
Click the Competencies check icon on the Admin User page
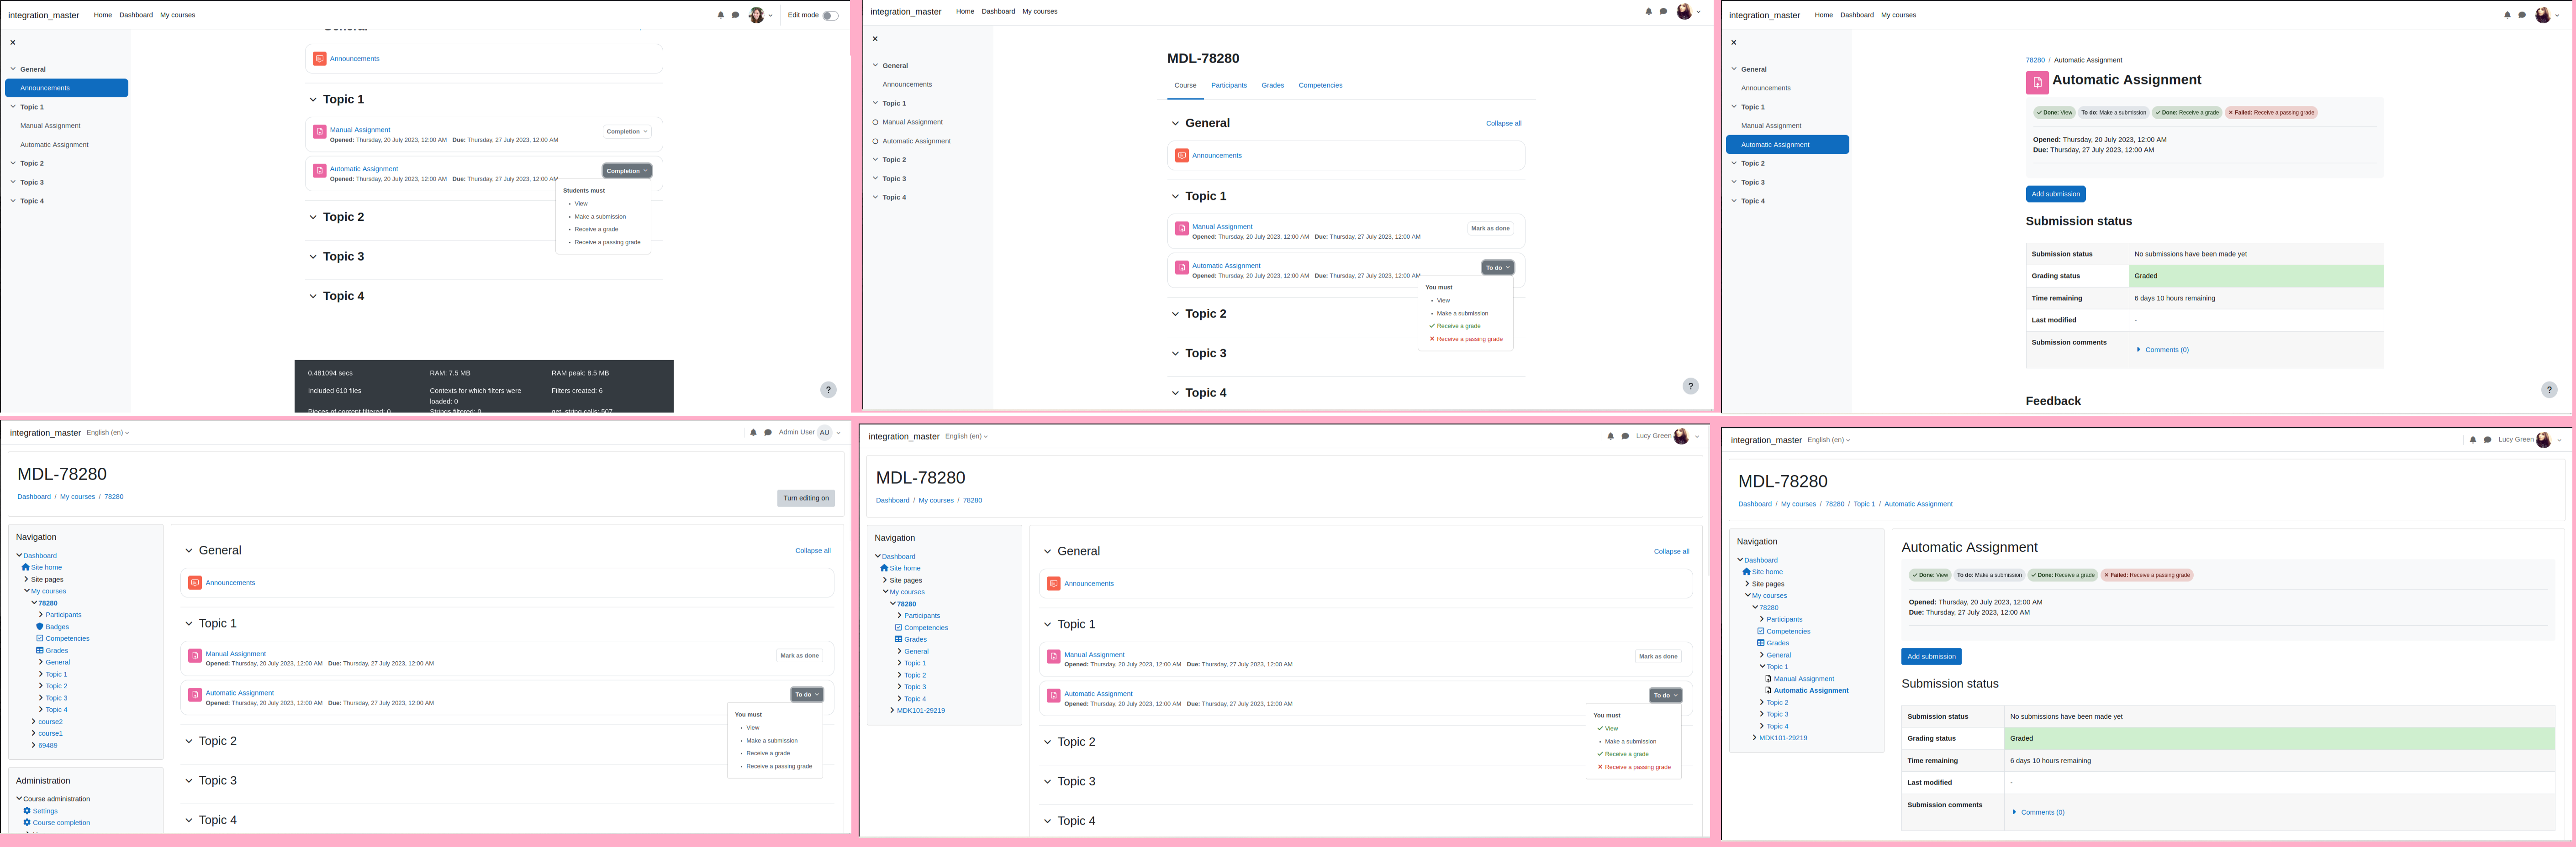40,638
